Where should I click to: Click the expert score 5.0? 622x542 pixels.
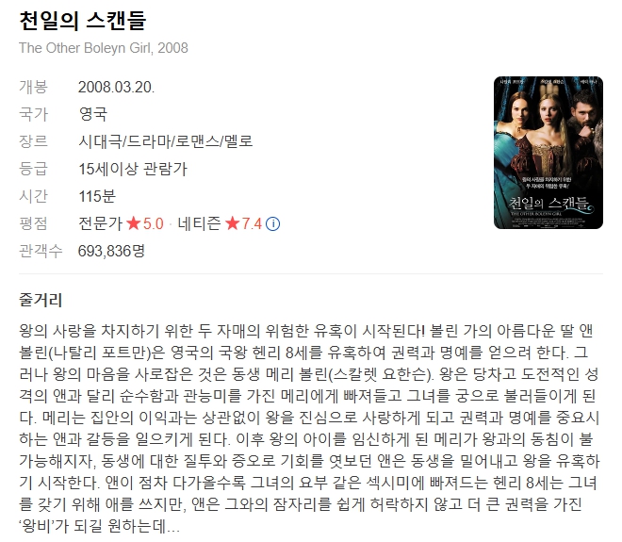tap(153, 224)
